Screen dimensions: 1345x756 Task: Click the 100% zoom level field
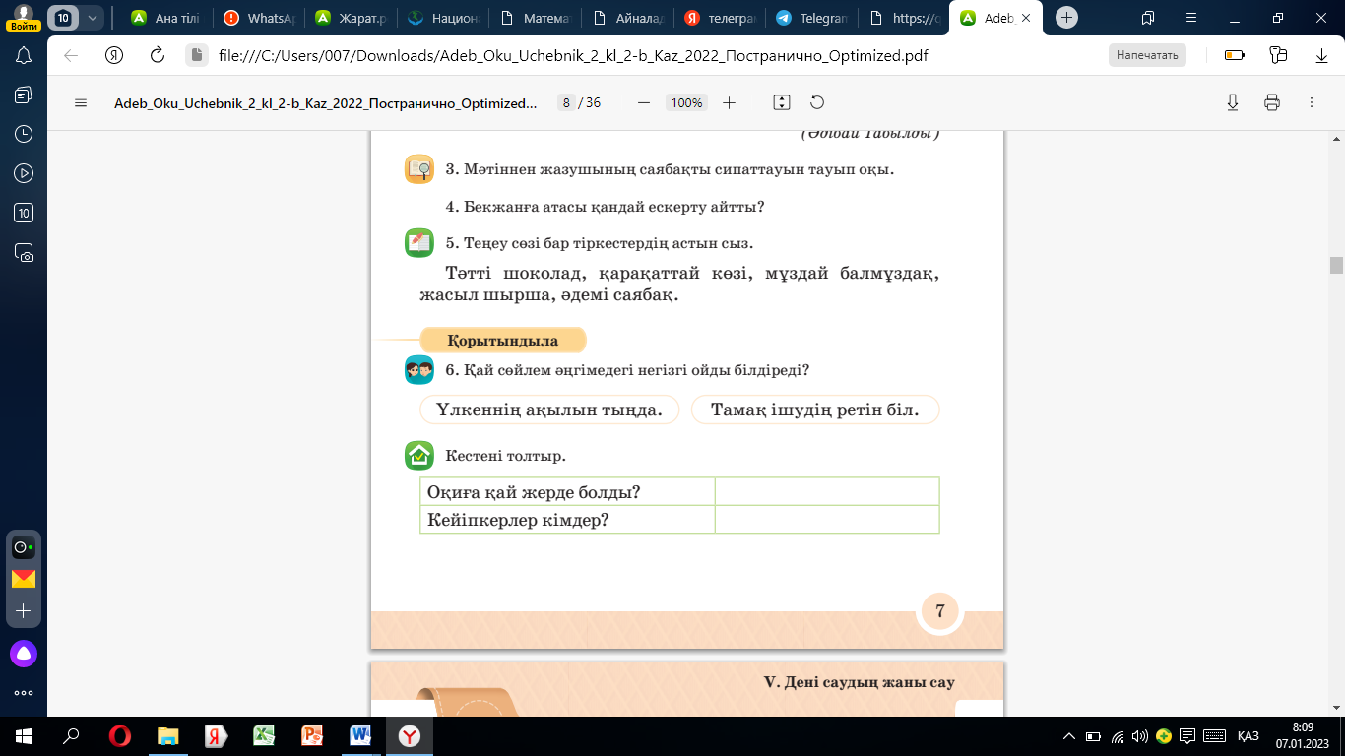point(686,102)
